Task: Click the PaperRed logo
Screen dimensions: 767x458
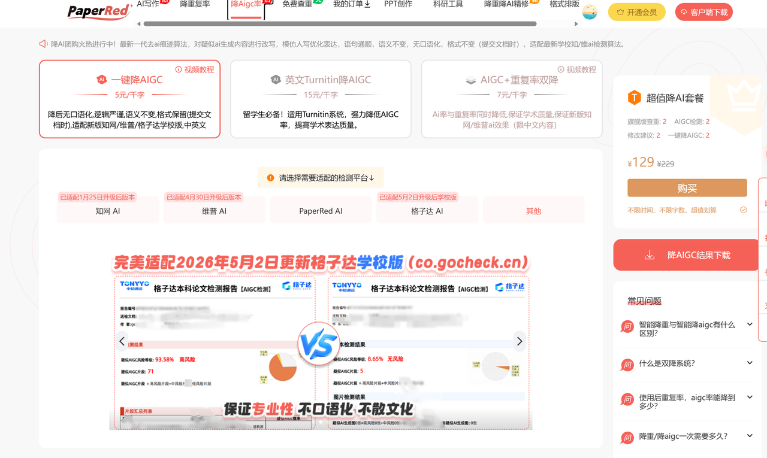Action: click(99, 11)
